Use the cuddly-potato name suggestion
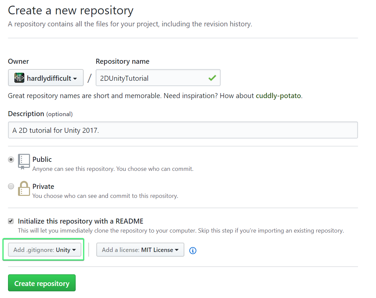 pyautogui.click(x=278, y=96)
